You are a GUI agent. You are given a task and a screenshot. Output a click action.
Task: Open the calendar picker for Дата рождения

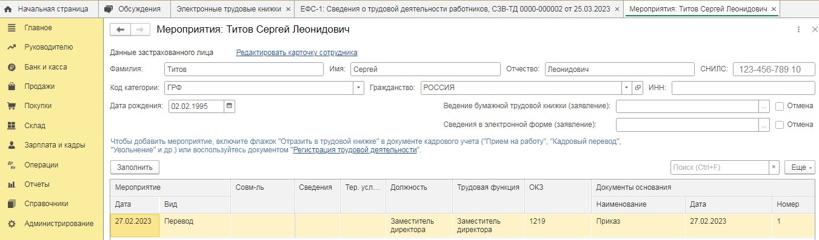[229, 106]
